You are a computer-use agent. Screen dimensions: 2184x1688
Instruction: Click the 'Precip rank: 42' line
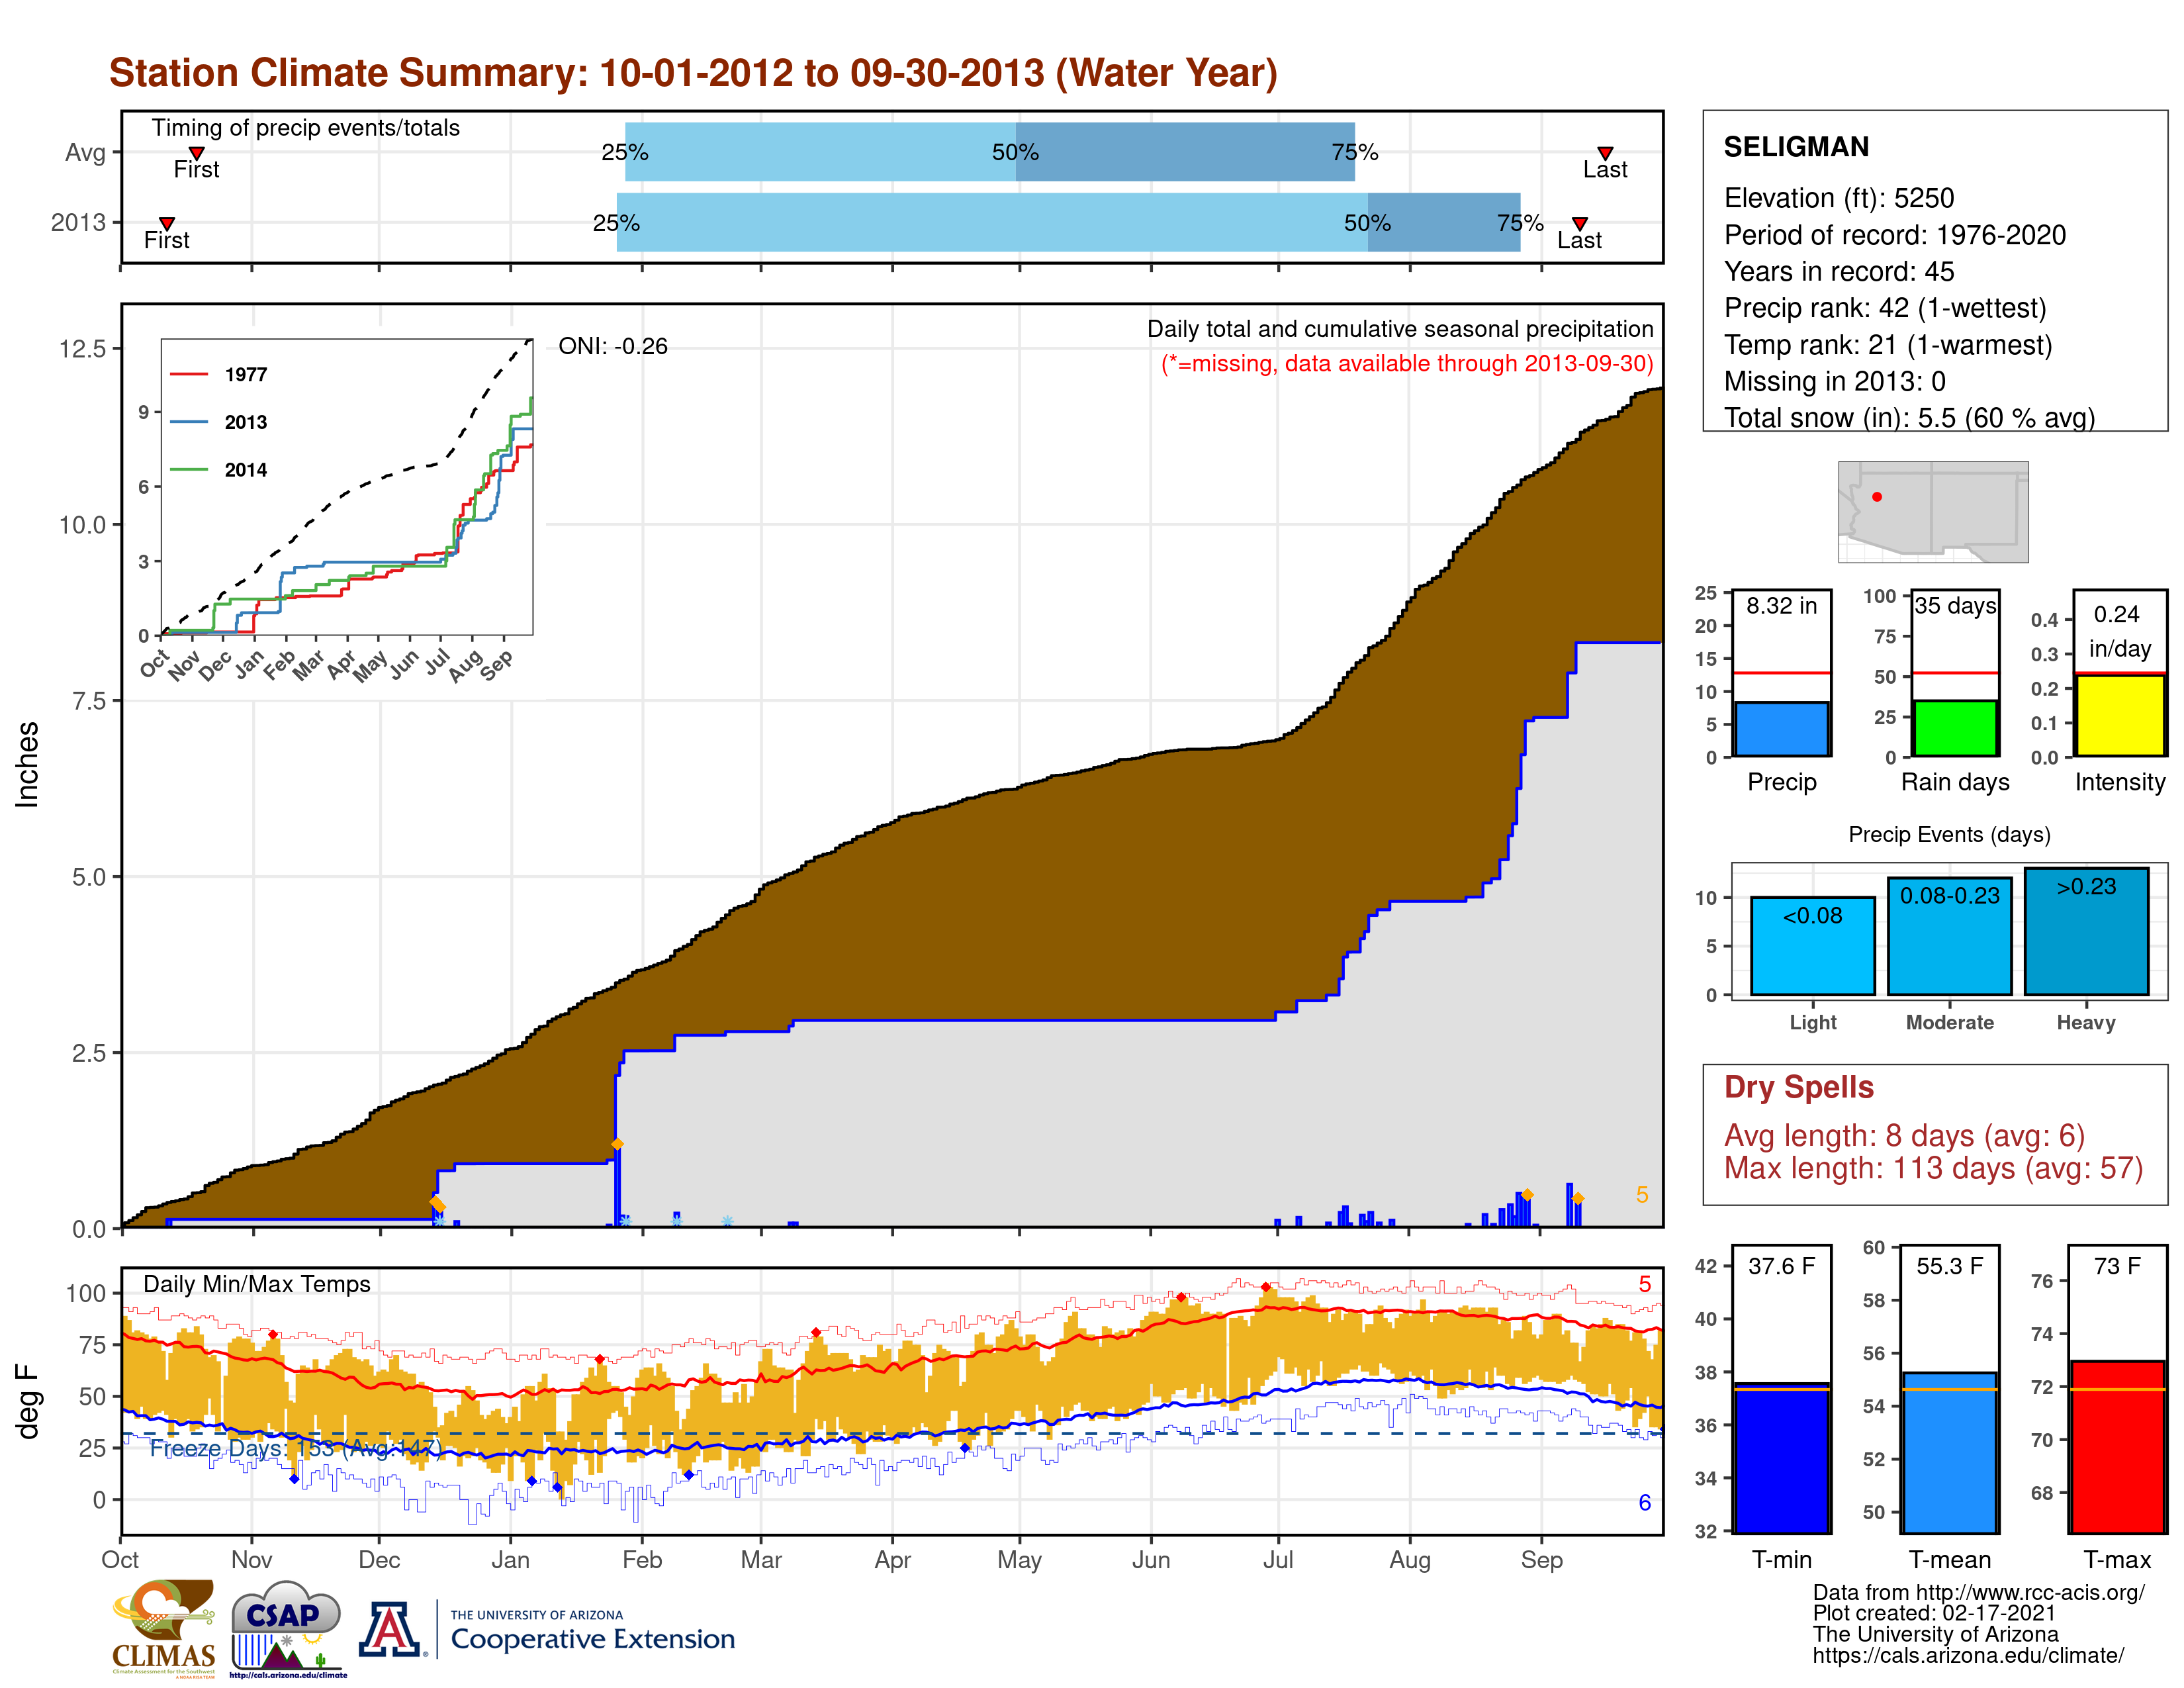coord(1885,308)
